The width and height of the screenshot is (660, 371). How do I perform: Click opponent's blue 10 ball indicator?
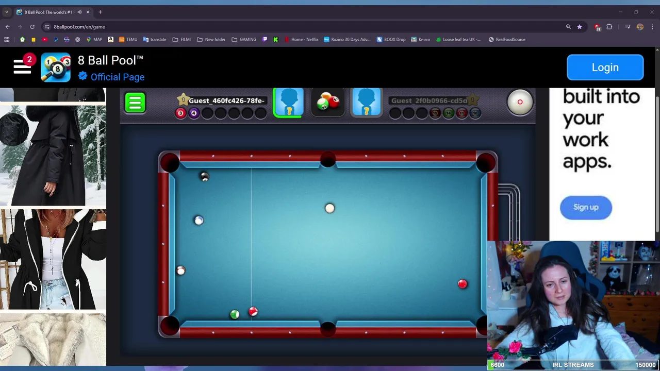click(x=475, y=113)
